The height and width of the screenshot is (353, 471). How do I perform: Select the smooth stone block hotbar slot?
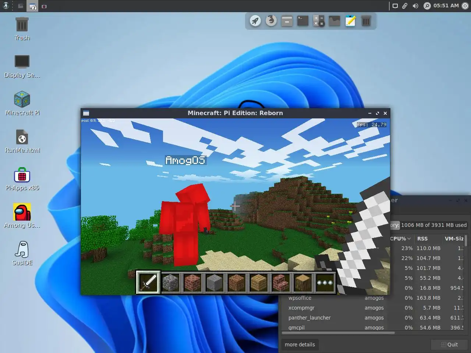(215, 282)
